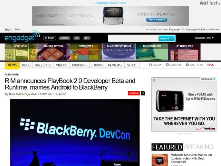The height and width of the screenshot is (166, 221).
Task: Click the search text field
Action: [x=133, y=38]
